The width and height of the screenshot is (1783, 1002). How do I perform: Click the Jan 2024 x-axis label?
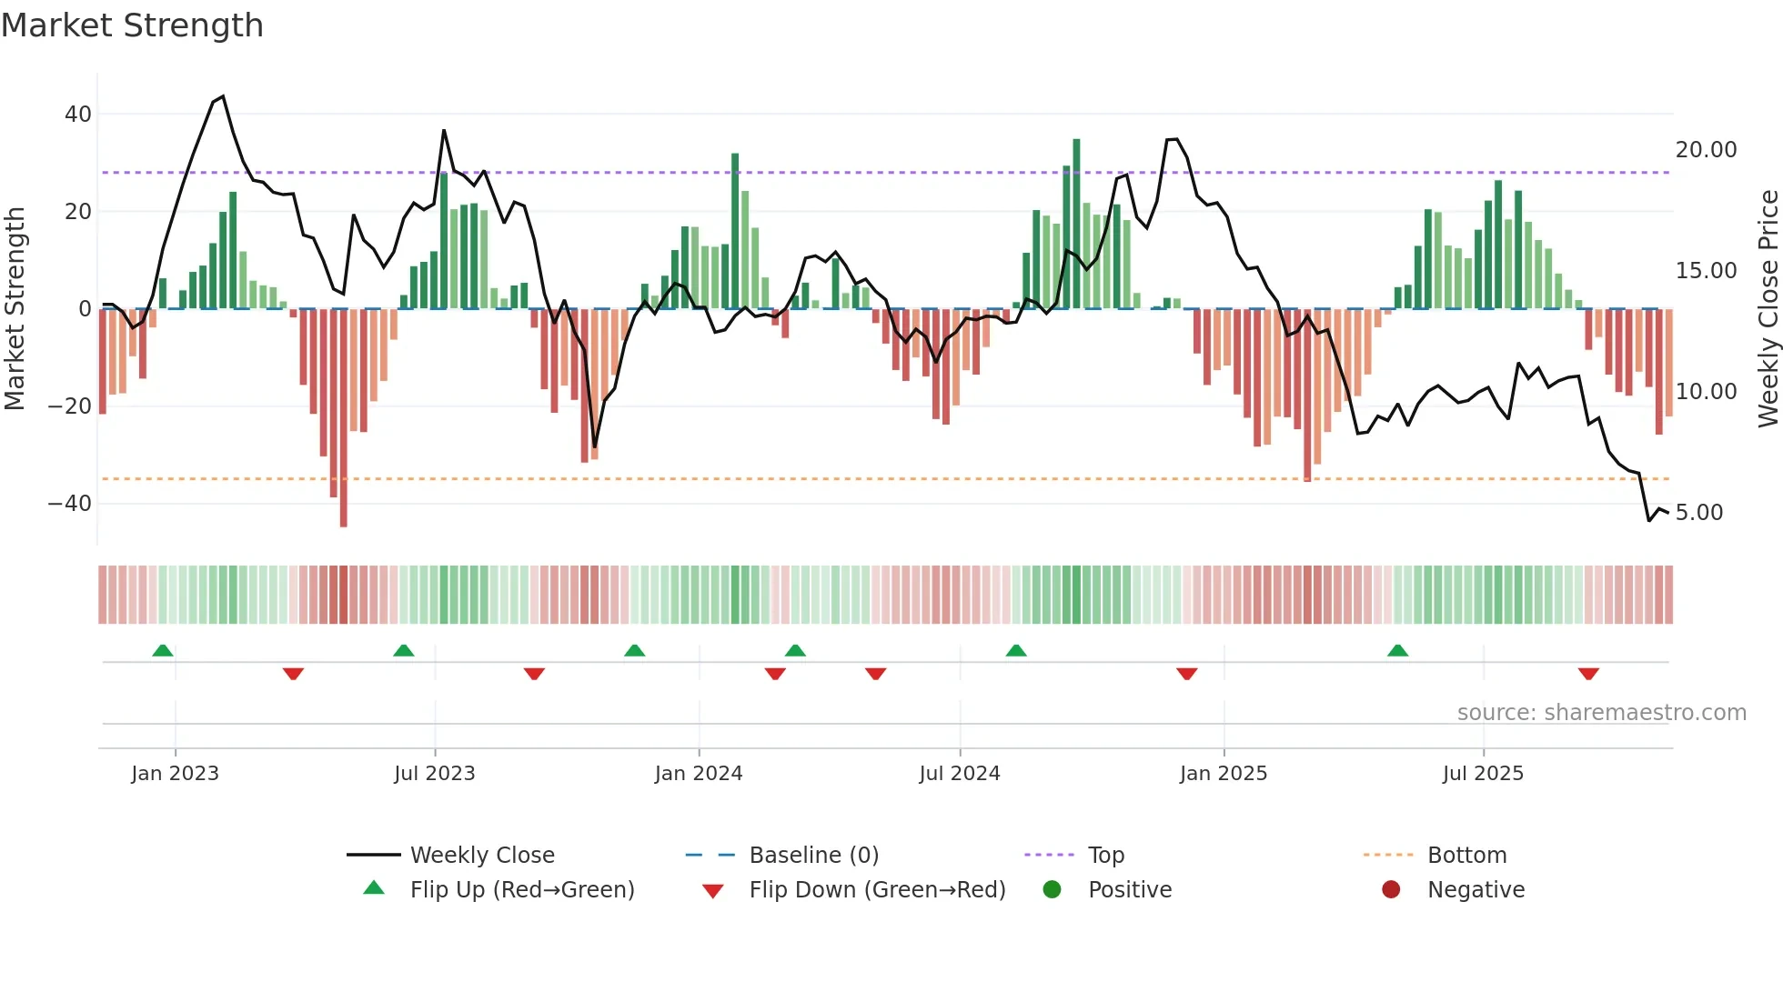pyautogui.click(x=699, y=773)
